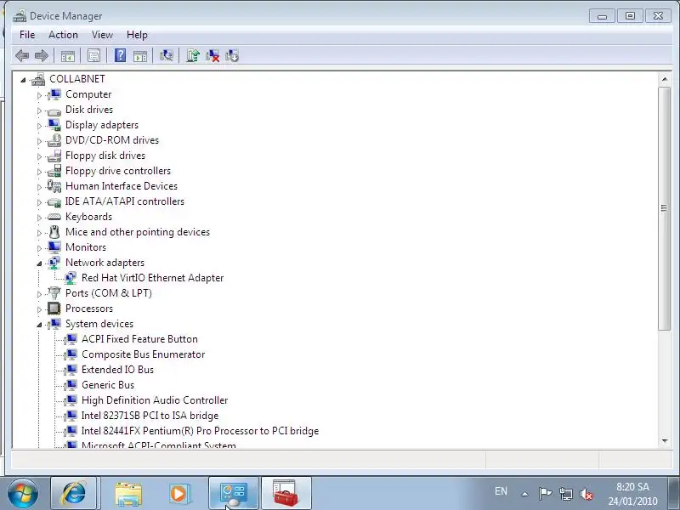Click the network tray icon
680x510 pixels.
[566, 494]
